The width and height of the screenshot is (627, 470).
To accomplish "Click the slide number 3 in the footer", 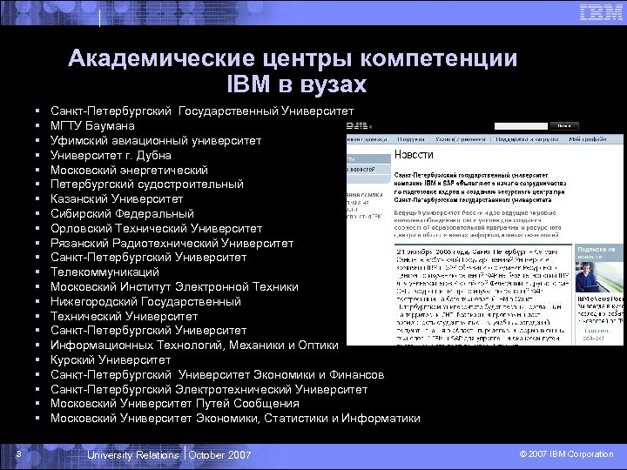I will pyautogui.click(x=19, y=454).
